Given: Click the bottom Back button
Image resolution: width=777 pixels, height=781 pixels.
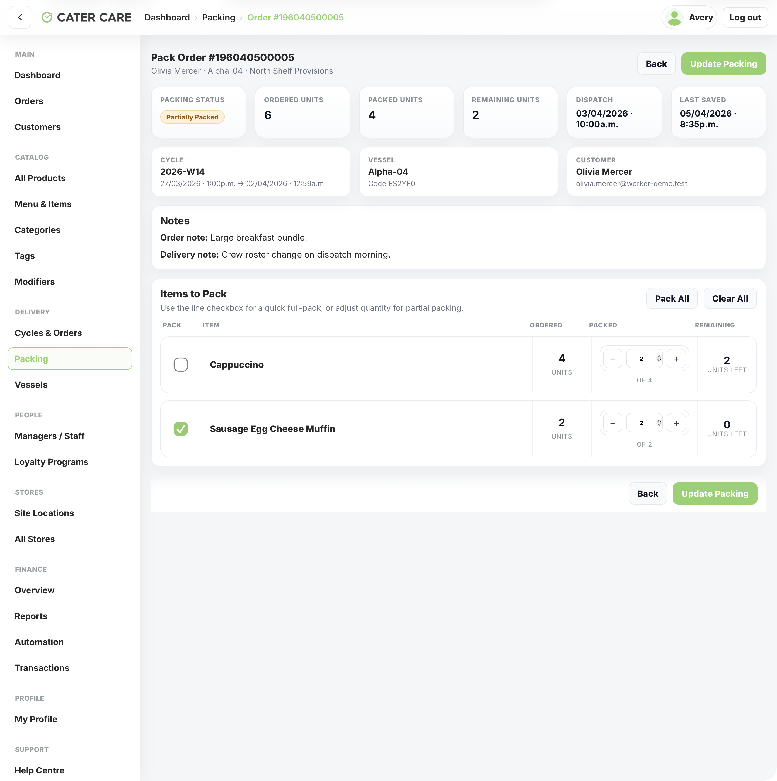Looking at the screenshot, I should 647,494.
